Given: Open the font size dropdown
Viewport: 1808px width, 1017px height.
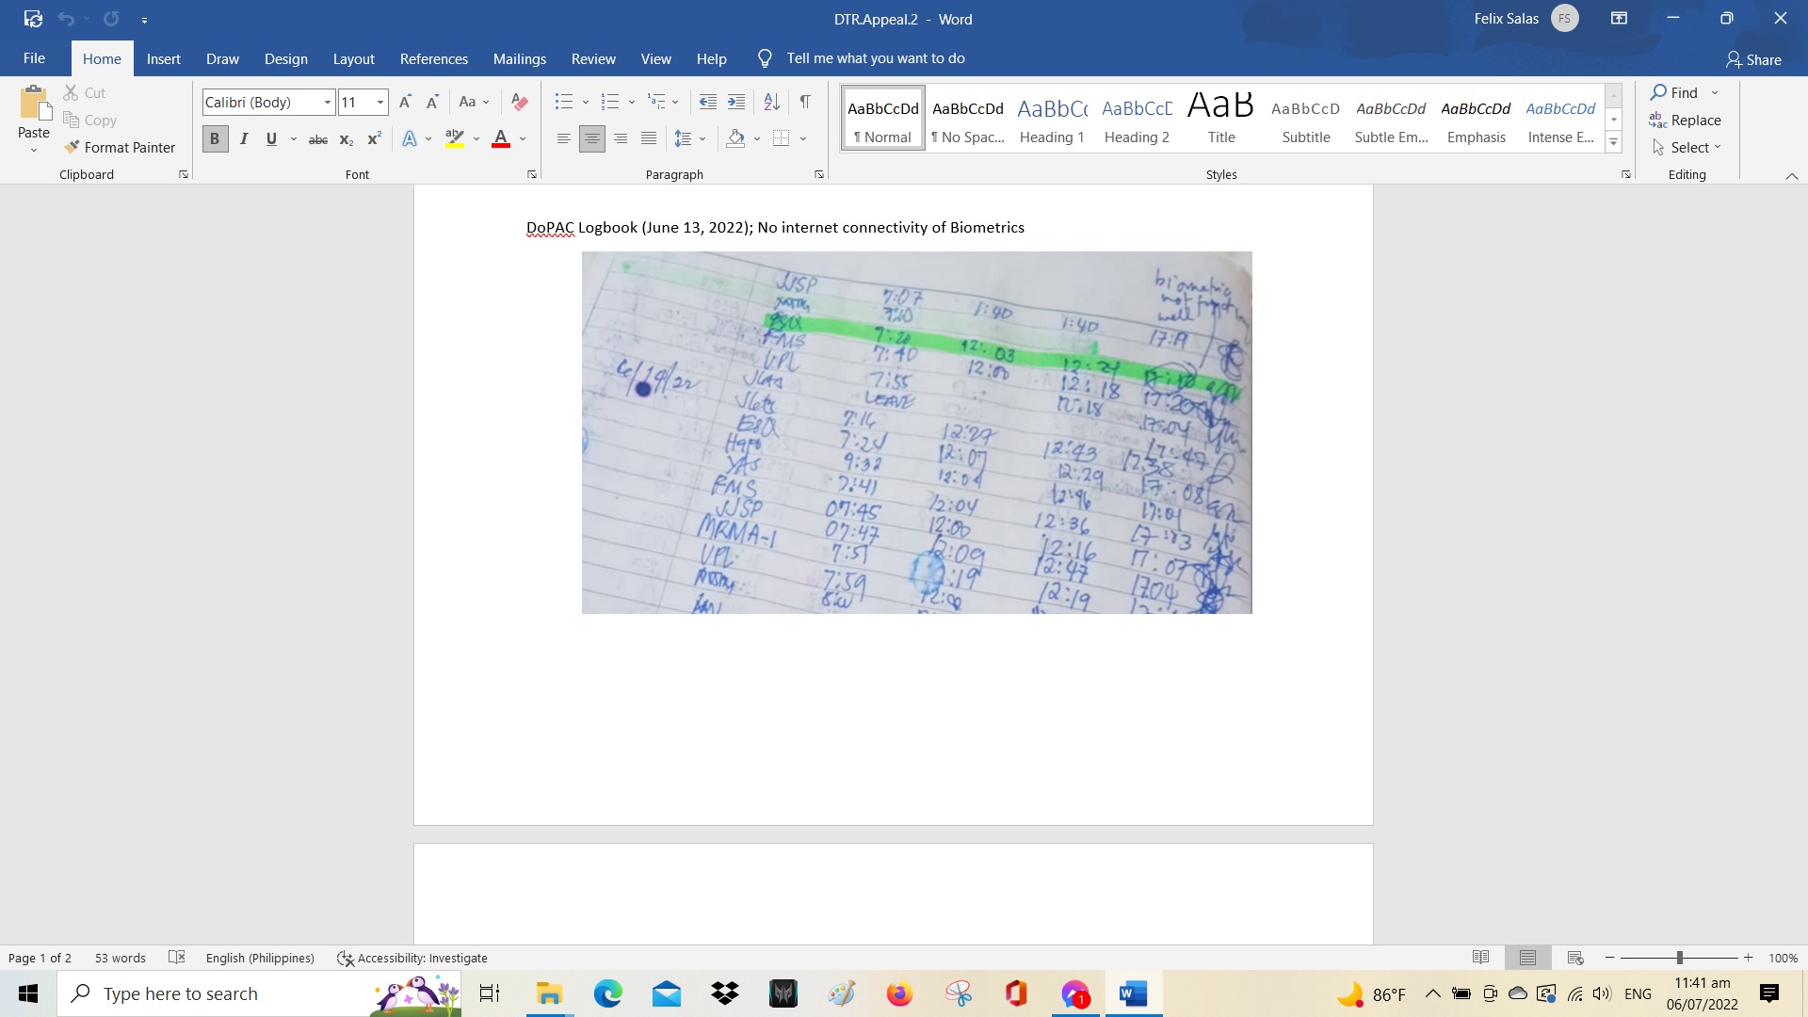Looking at the screenshot, I should 380,102.
